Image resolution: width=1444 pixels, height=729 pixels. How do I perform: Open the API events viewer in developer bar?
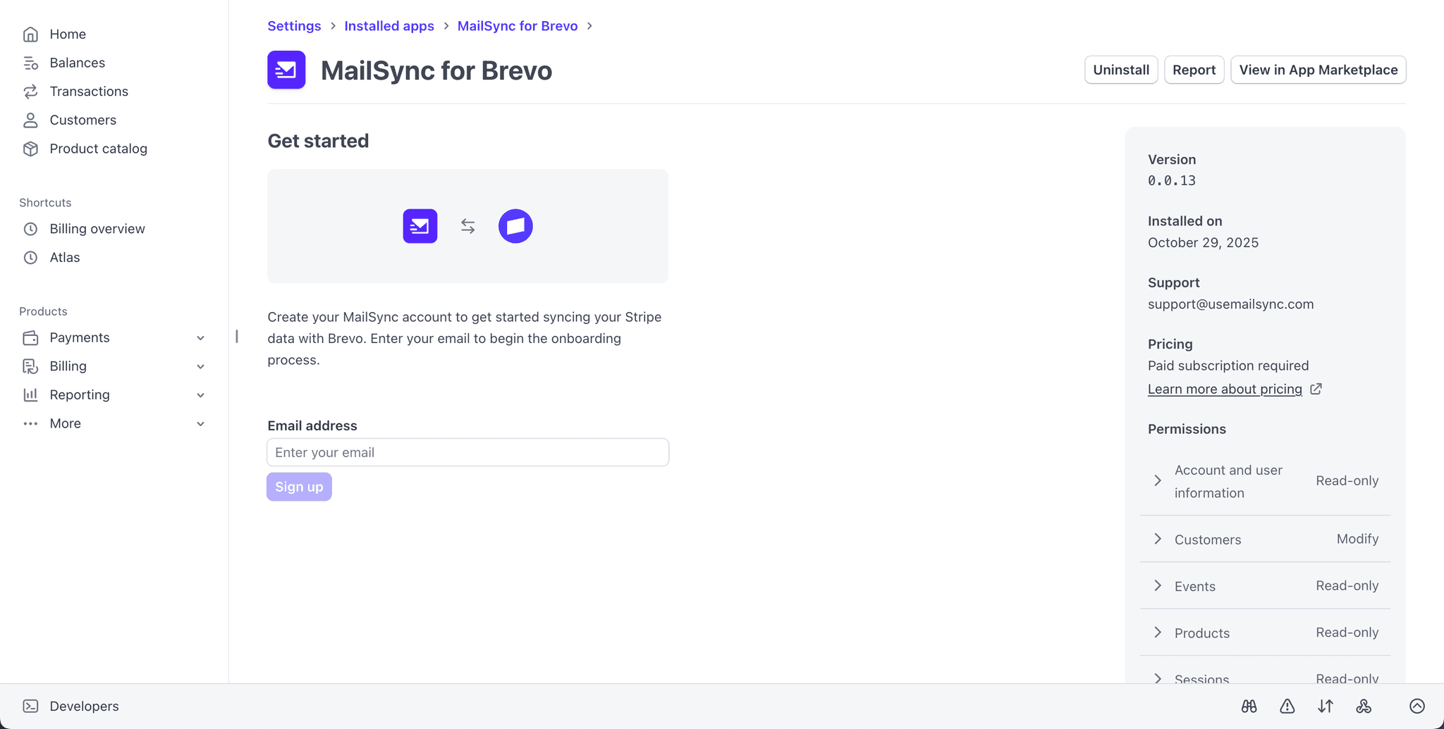click(1249, 706)
